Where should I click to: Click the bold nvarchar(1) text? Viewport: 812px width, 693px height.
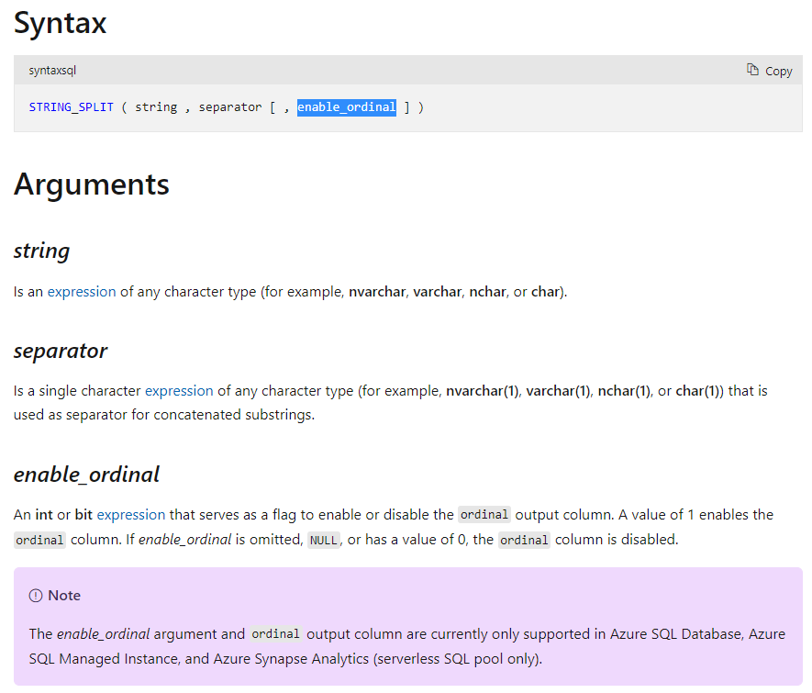[x=482, y=390]
